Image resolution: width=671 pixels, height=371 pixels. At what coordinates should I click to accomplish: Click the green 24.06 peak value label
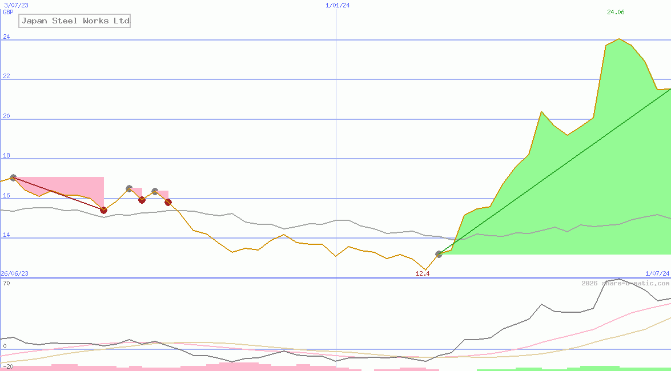pyautogui.click(x=616, y=12)
